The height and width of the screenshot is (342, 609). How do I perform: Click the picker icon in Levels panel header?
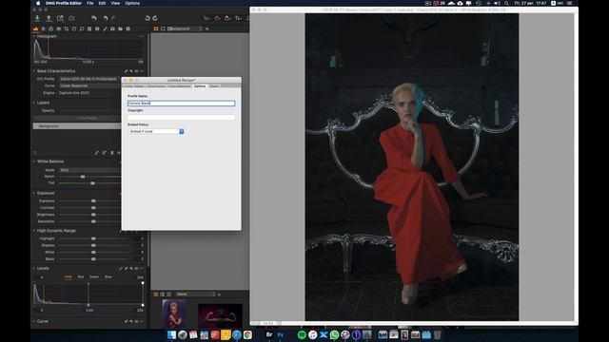point(121,268)
